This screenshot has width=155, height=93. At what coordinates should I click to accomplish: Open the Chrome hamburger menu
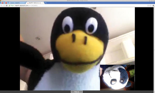pyautogui.click(x=153, y=5)
